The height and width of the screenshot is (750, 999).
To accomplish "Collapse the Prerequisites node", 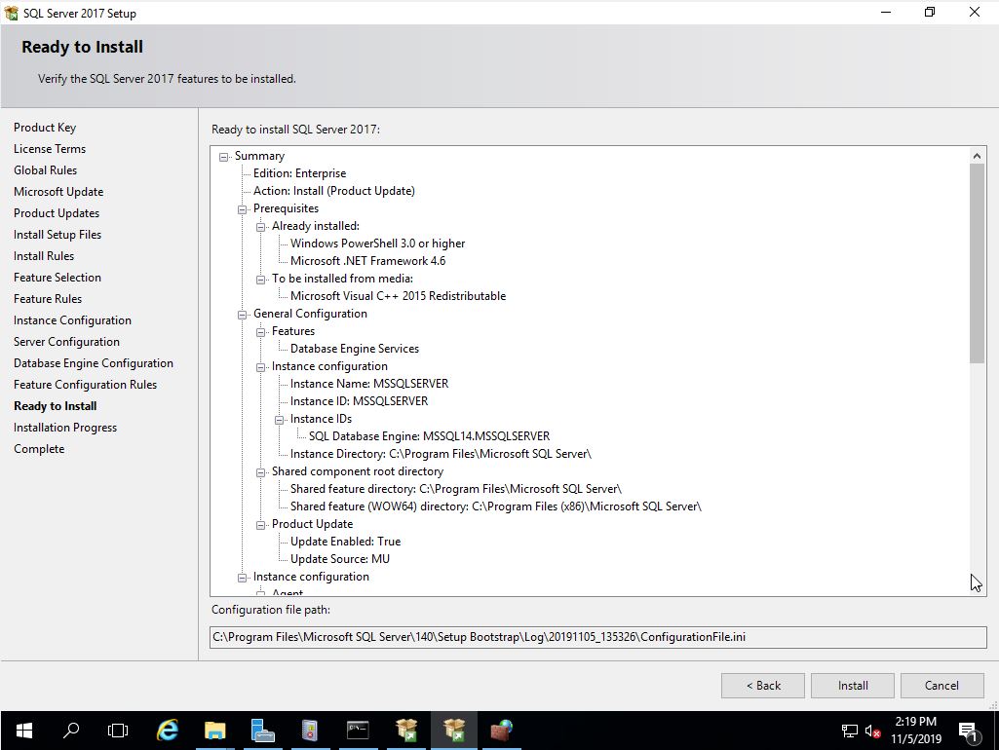I will [x=242, y=209].
